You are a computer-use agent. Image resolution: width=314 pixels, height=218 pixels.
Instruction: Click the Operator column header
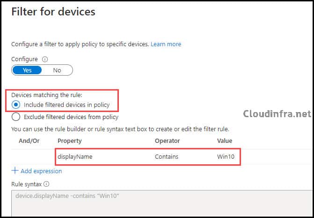tap(167, 141)
